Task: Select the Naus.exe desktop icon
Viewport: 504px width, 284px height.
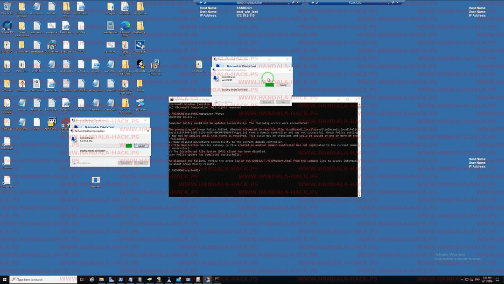Action: [96, 182]
